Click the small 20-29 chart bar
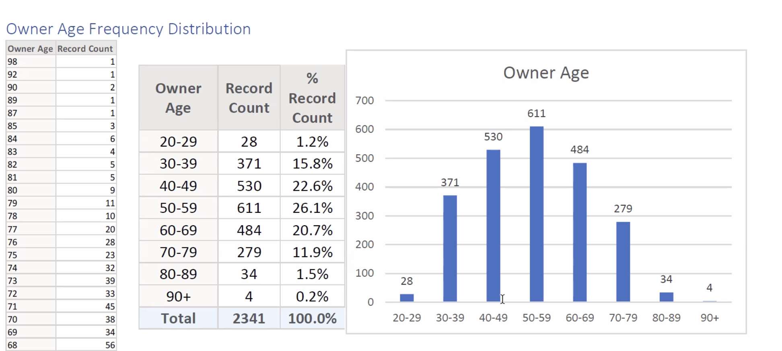The image size is (782, 351). [407, 298]
